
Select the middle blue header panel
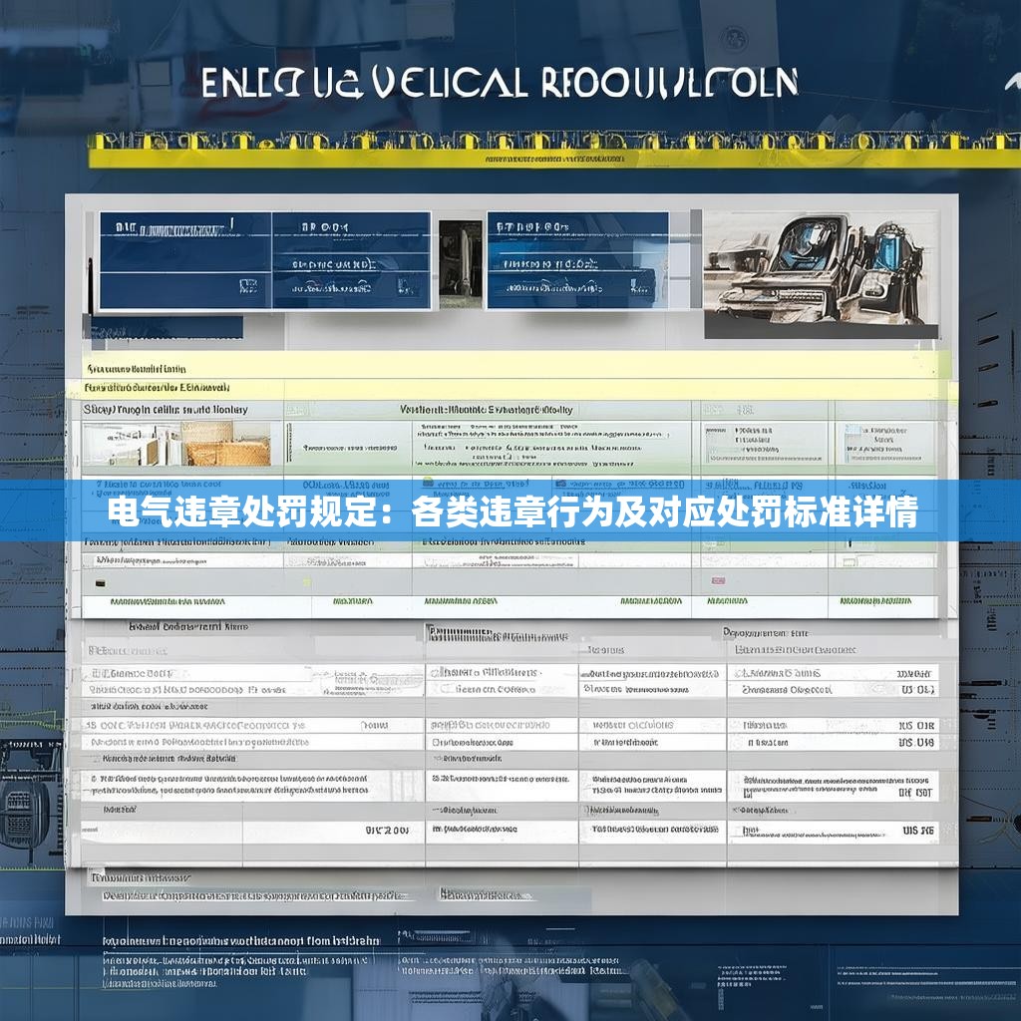tap(351, 260)
